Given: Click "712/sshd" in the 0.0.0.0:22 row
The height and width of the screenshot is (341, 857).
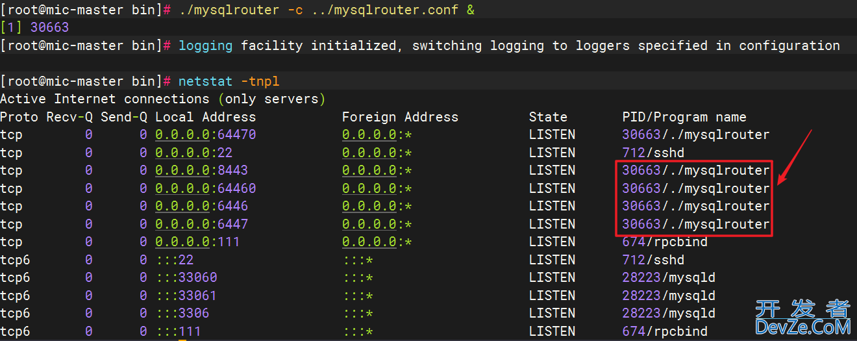Looking at the screenshot, I should point(653,153).
